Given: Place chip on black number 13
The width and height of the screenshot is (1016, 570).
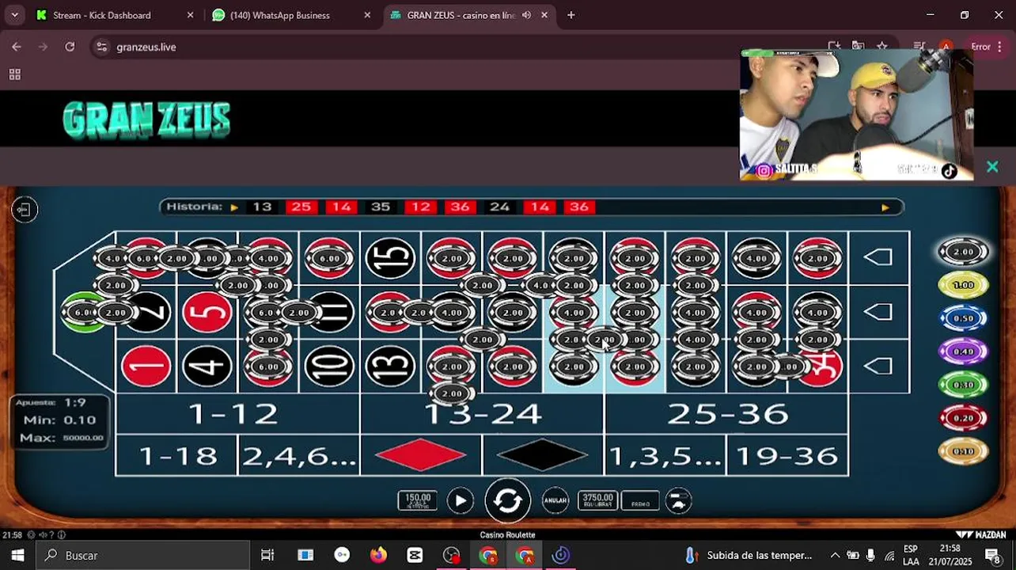Looking at the screenshot, I should (391, 367).
